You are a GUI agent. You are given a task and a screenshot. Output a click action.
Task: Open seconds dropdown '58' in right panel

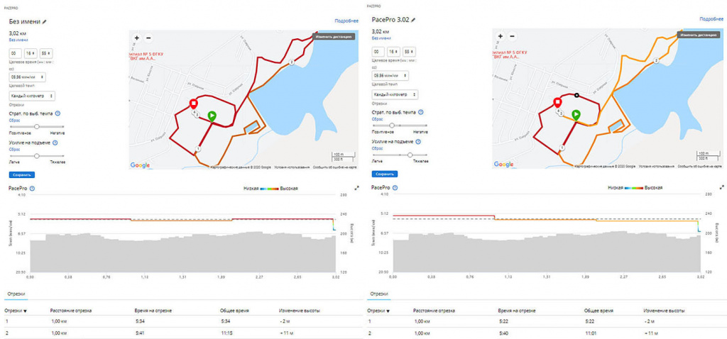click(410, 52)
